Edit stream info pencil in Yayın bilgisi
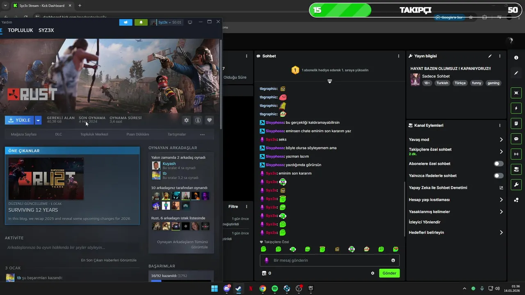Screen dimensions: 525x295 [490, 56]
